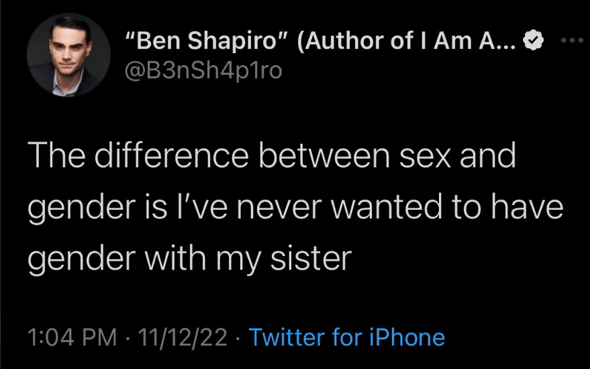Screen dimensions: 590x369
Task: Tap the tweet's first line "The difference between"
Action: 201,157
